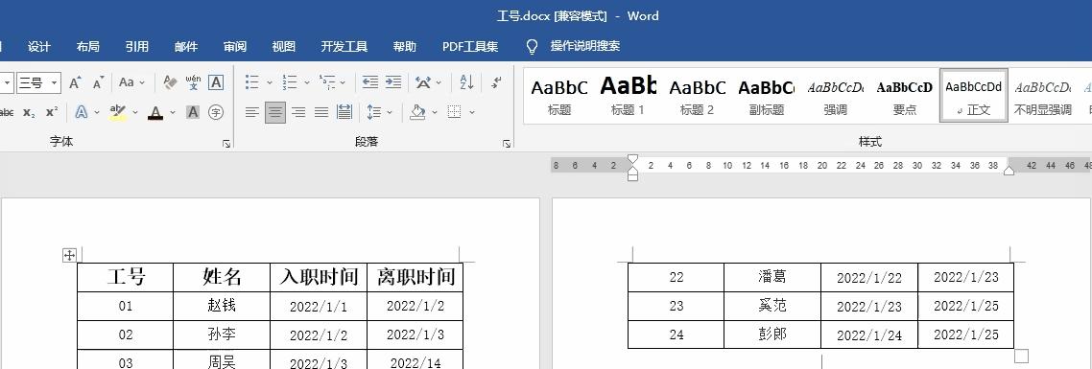The image size is (1092, 369).
Task: Align text right
Action: tap(298, 112)
